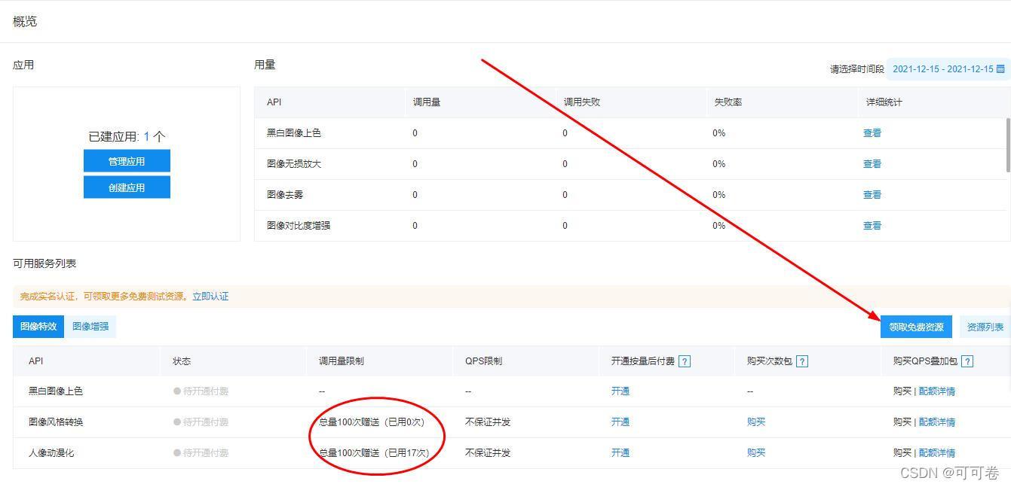
Task: Open 配额详情 for 人像动漫化
Action: click(x=937, y=453)
